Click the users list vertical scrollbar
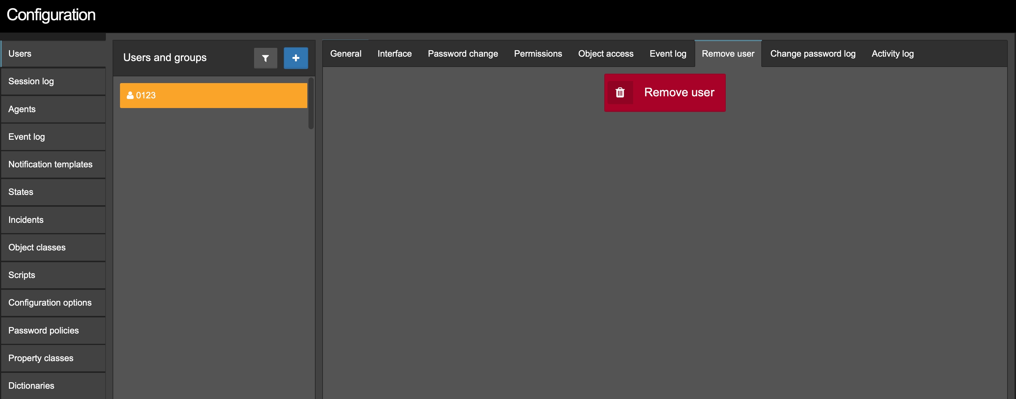This screenshot has width=1016, height=399. pos(311,104)
